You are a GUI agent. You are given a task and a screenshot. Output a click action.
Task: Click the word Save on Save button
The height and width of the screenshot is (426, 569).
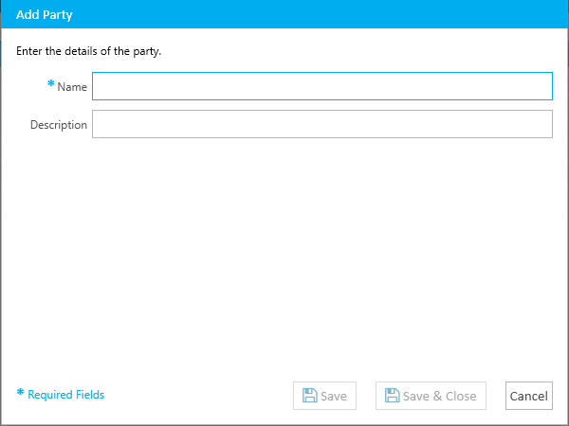pos(334,396)
